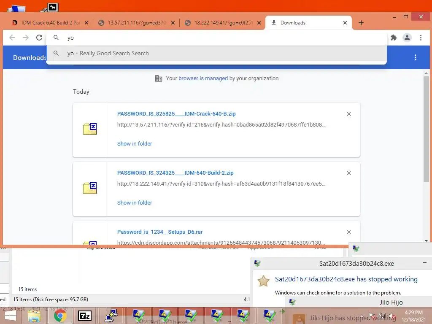Viewport: 432px width, 324px height.
Task: Open the PuTTY-style network app in the taskbar
Action: coord(111,316)
